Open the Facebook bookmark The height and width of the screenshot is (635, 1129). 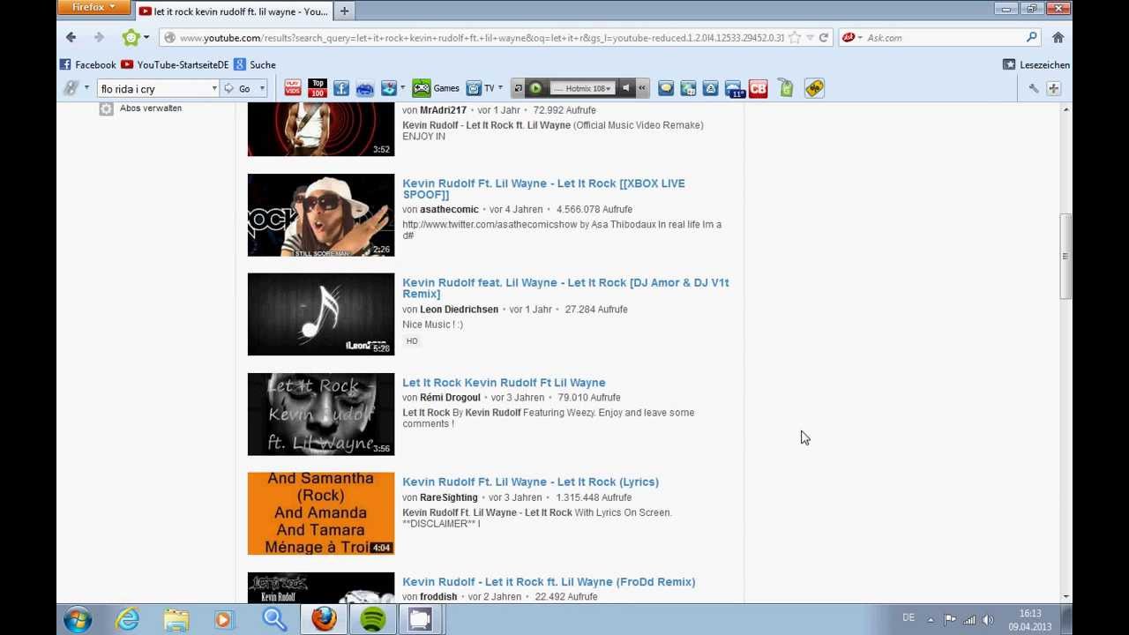point(87,64)
